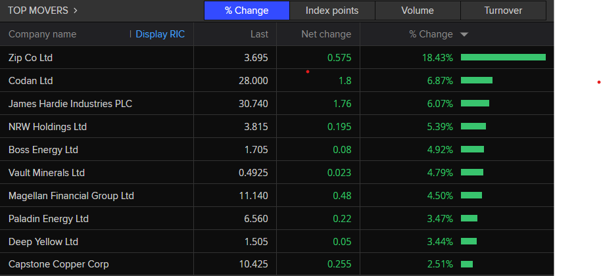Sort by the Net change column header

(x=326, y=34)
